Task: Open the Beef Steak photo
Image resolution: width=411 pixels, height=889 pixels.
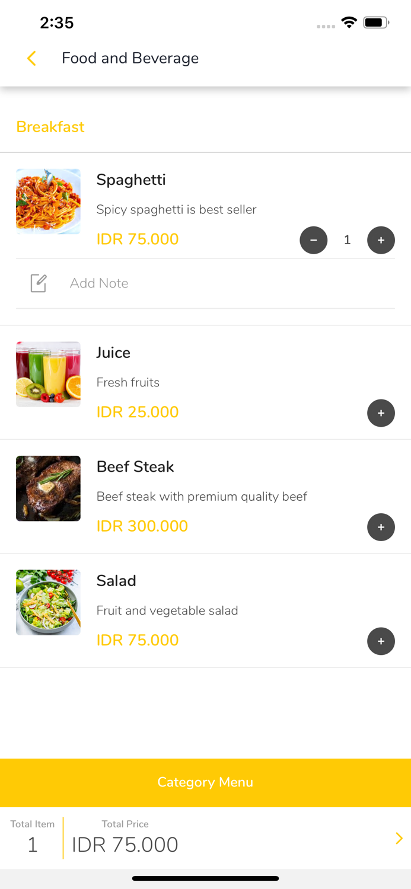Action: click(x=48, y=488)
